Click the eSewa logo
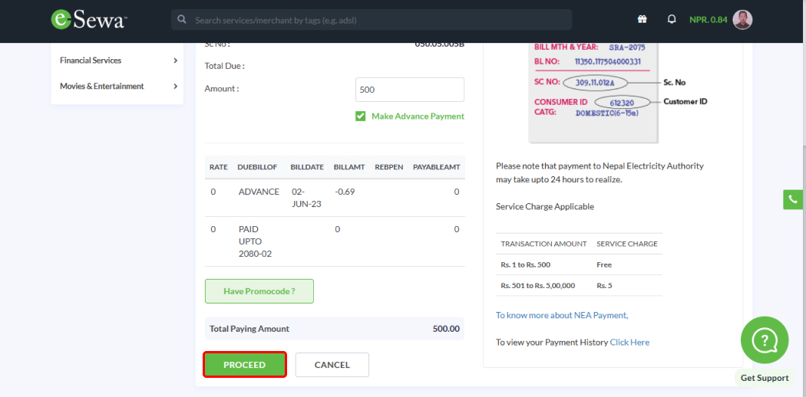This screenshot has height=397, width=806. click(x=89, y=19)
